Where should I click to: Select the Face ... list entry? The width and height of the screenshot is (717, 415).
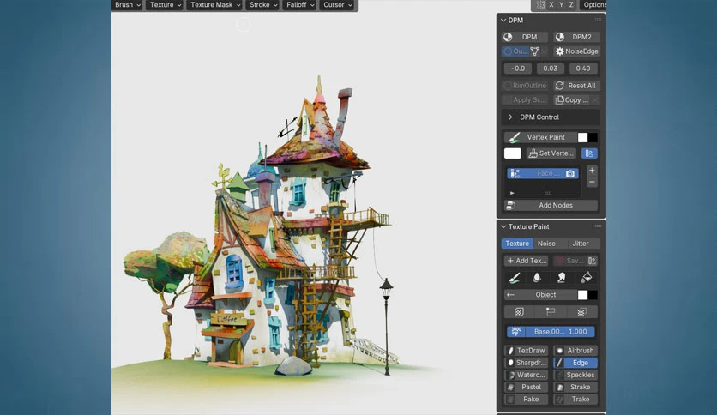coord(543,173)
